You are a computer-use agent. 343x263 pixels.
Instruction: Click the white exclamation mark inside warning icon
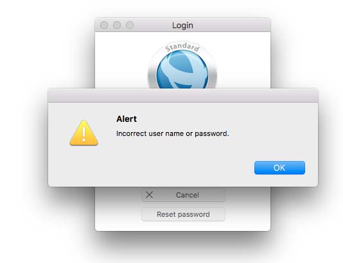[x=84, y=133]
